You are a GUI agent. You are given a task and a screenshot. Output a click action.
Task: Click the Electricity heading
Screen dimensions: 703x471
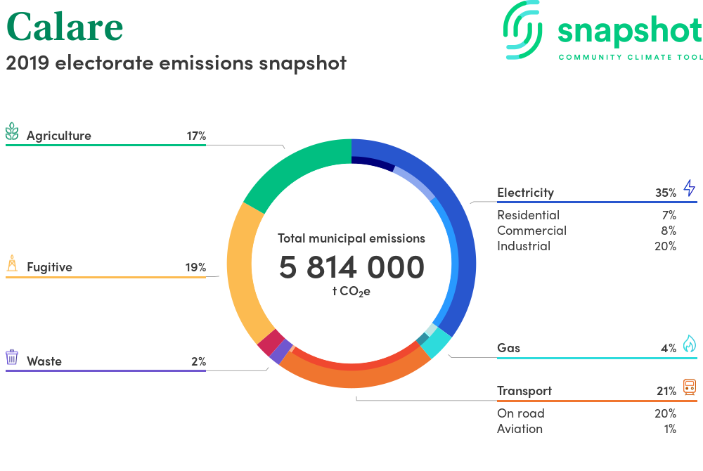525,193
